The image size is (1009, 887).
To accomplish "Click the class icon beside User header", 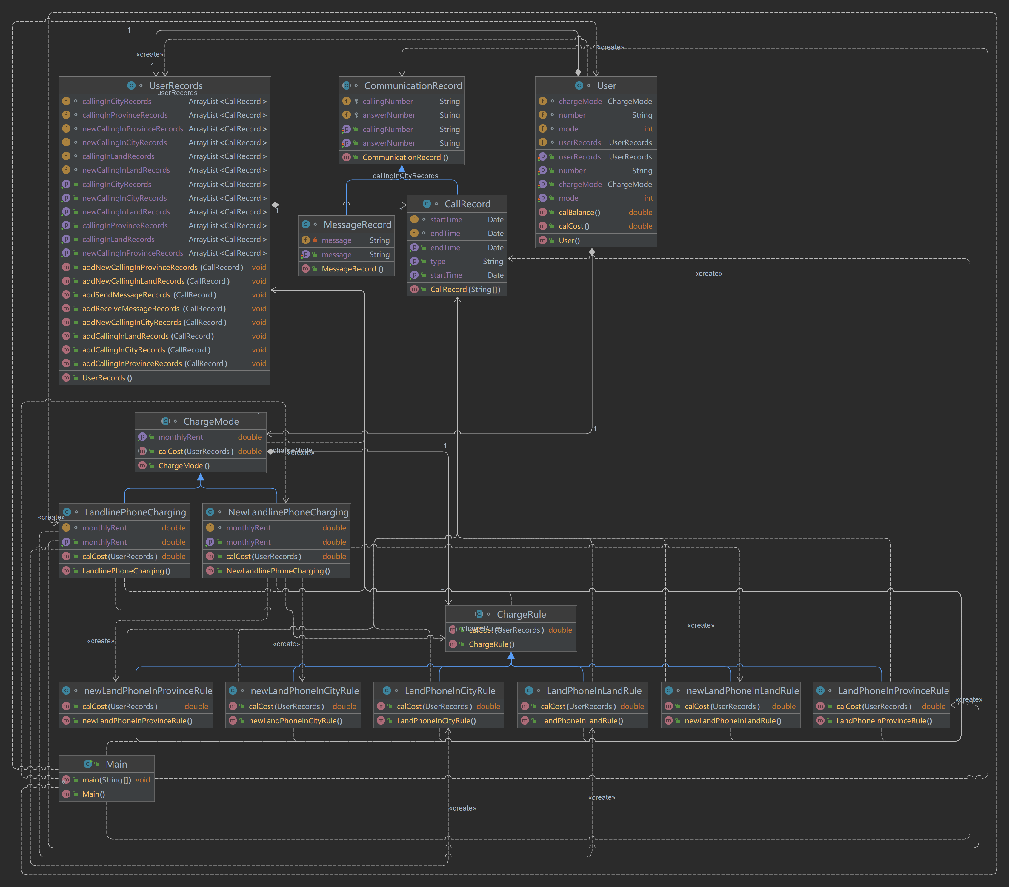I will [579, 85].
